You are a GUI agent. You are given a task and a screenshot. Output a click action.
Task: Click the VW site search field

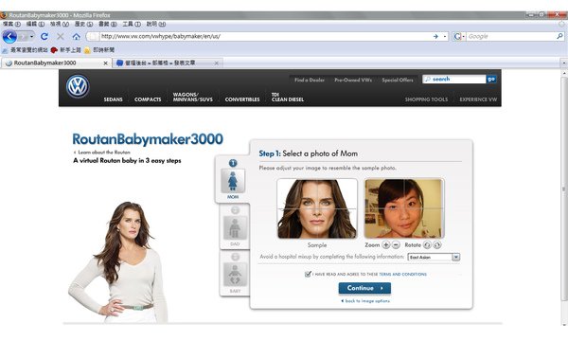click(x=453, y=79)
